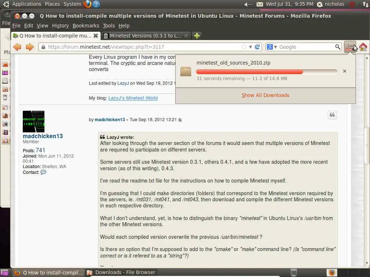This screenshot has height=277, width=370.
Task: Click the red power session icon
Action: coord(352,4)
